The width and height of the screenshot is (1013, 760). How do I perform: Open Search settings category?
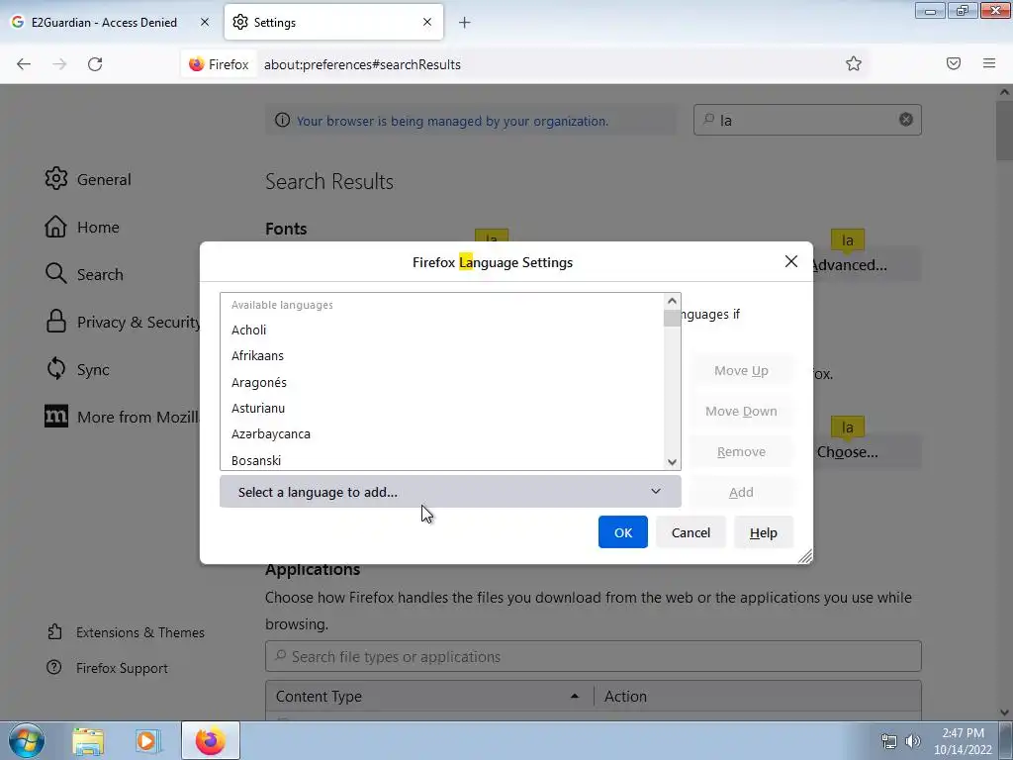click(84, 274)
